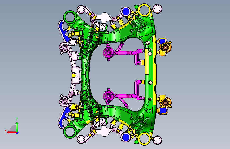Select the lower magenta round component inside the frame
Viewport: 230px width, 149px height.
[x=109, y=96]
